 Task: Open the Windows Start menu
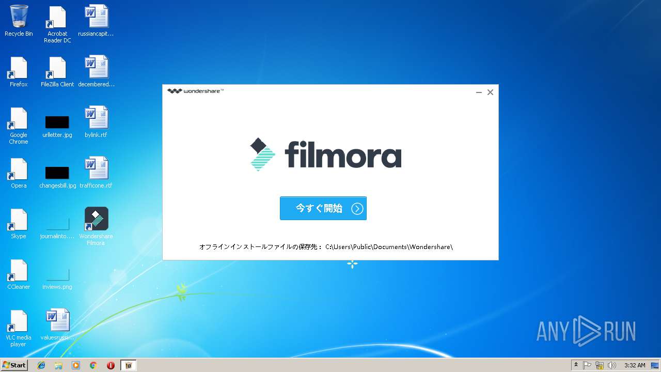coord(14,365)
